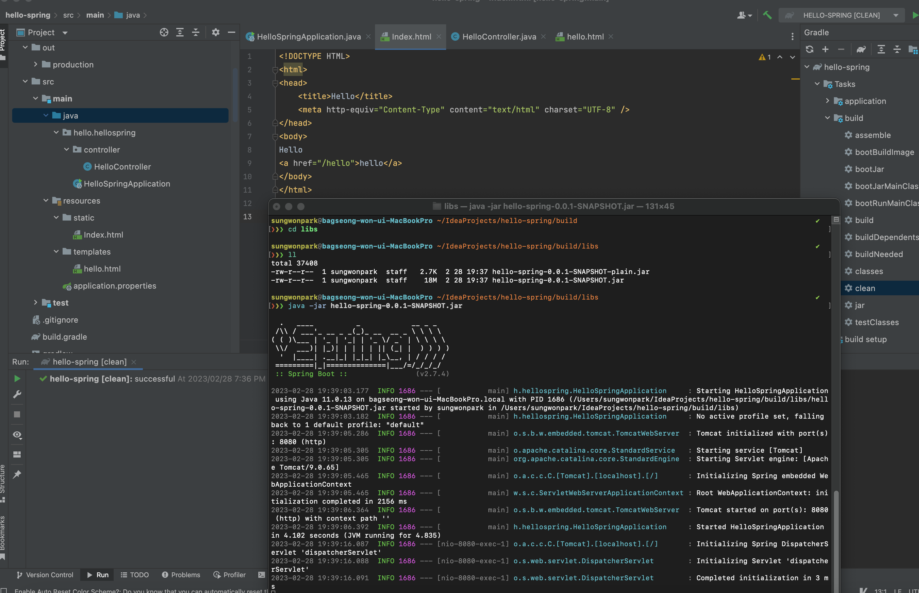
Task: Collapse the controller package
Action: 67,149
